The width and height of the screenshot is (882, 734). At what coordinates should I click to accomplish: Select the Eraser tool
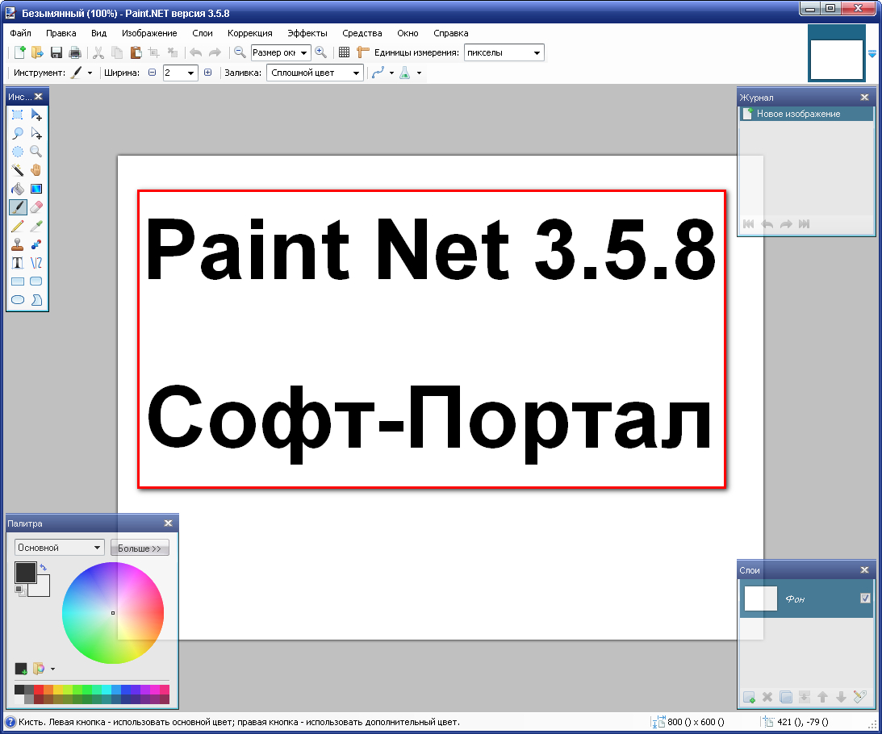point(36,207)
